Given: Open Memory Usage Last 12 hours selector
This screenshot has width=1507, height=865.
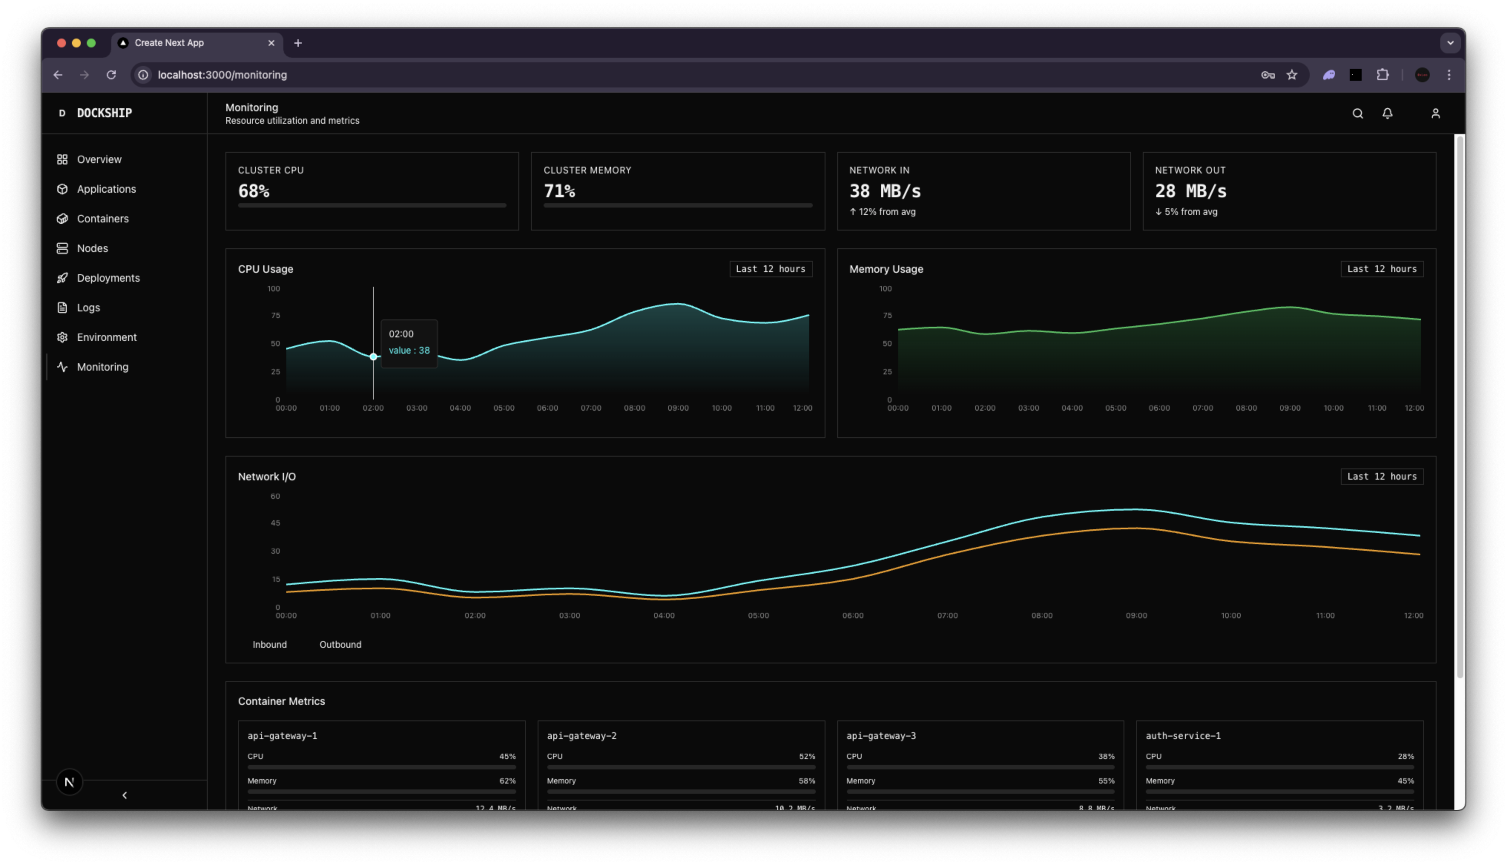Looking at the screenshot, I should pos(1382,269).
